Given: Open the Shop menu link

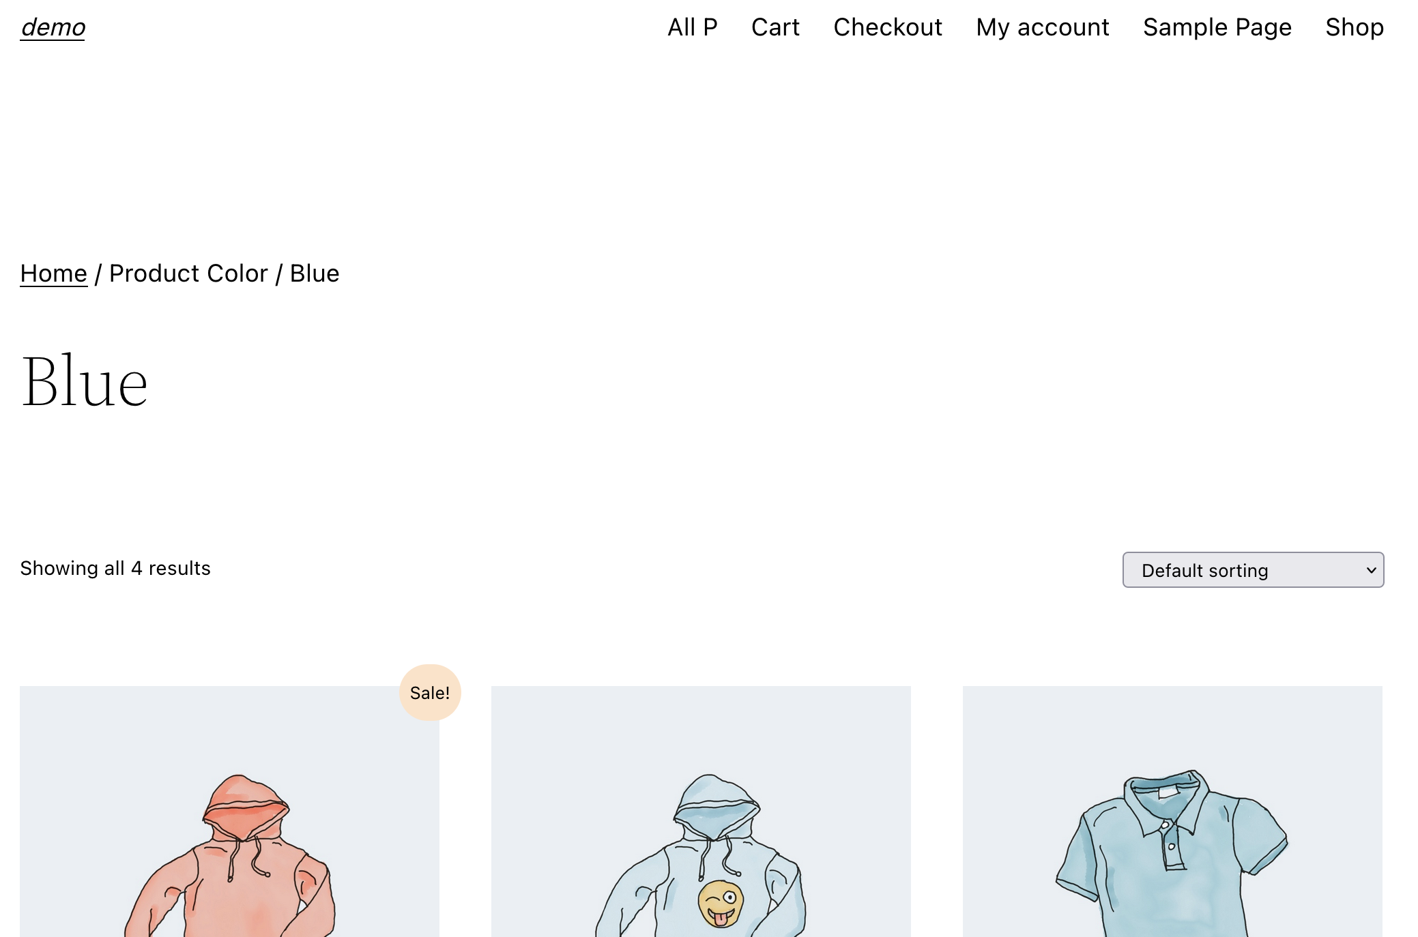Looking at the screenshot, I should pos(1355,27).
